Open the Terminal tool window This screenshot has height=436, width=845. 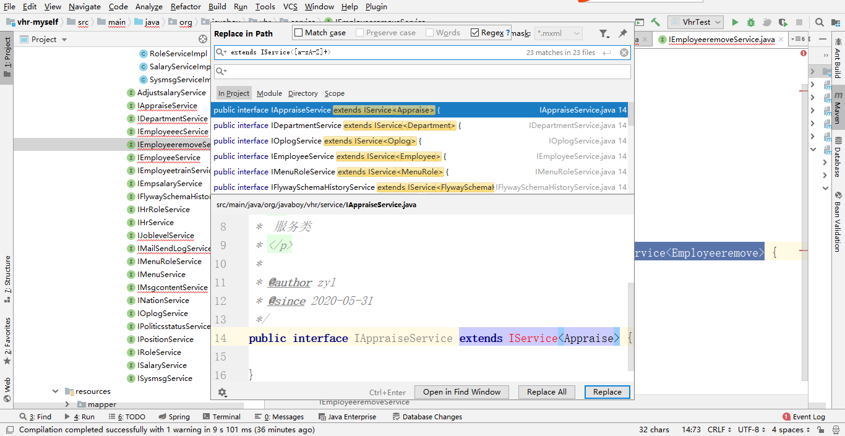click(221, 417)
